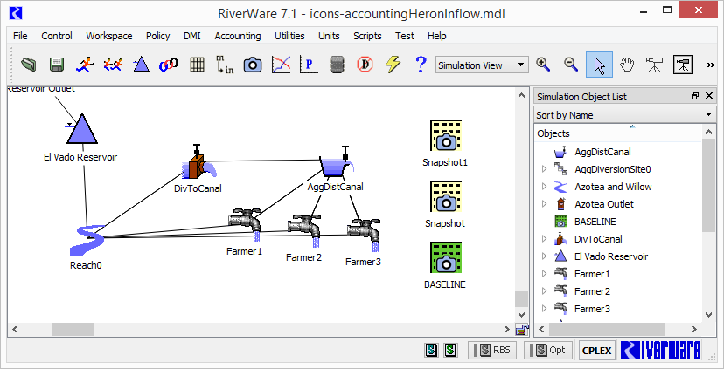Open the Sort by Name dropdown
This screenshot has height=369, width=724.
[623, 114]
